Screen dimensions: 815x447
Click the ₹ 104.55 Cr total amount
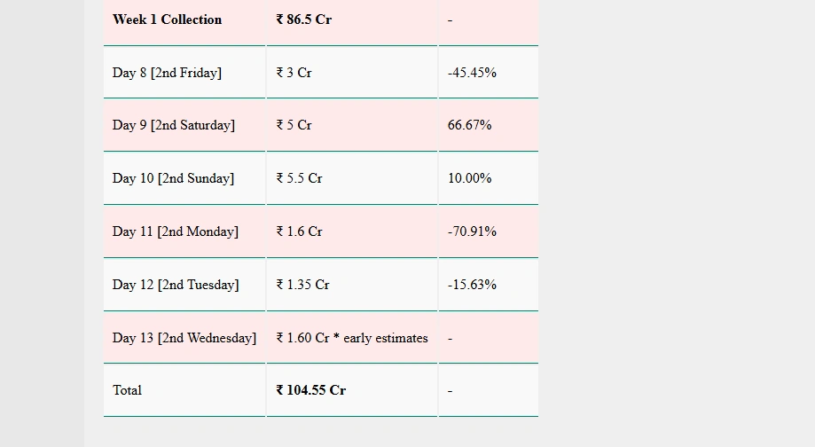click(x=310, y=390)
